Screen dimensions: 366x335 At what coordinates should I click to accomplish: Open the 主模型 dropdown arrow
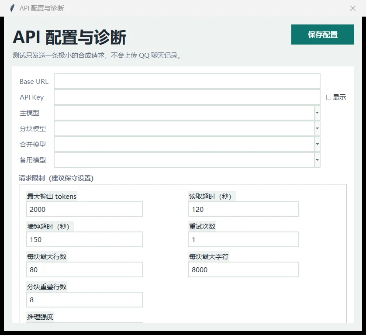pos(317,113)
